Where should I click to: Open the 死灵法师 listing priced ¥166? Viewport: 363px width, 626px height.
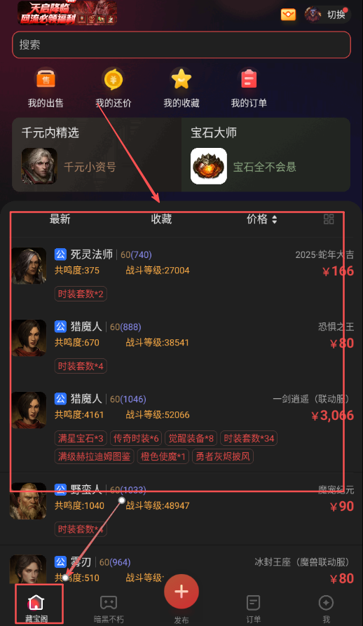tap(181, 274)
